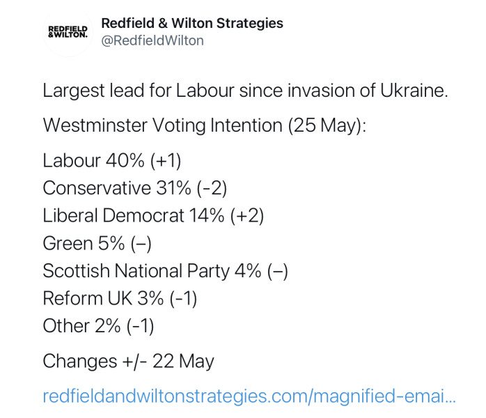Click the 'Other 2%' line
This screenshot has width=486, height=418.
[x=98, y=326]
